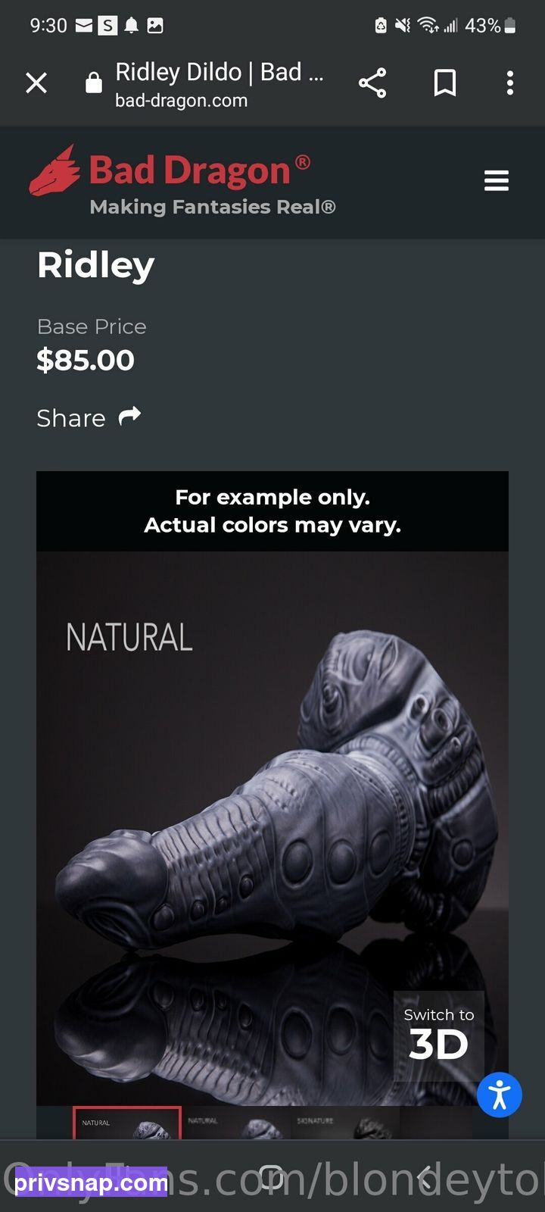Click the Share link text

71,418
